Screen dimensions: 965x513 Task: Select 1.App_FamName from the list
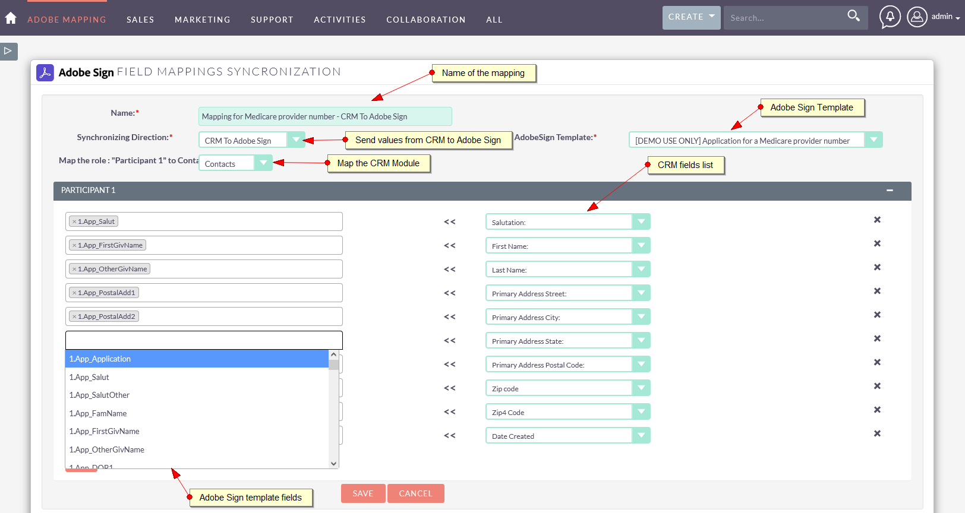pos(197,413)
